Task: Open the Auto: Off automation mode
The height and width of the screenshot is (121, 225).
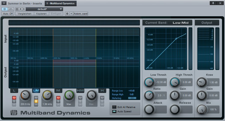Action: tap(8, 14)
